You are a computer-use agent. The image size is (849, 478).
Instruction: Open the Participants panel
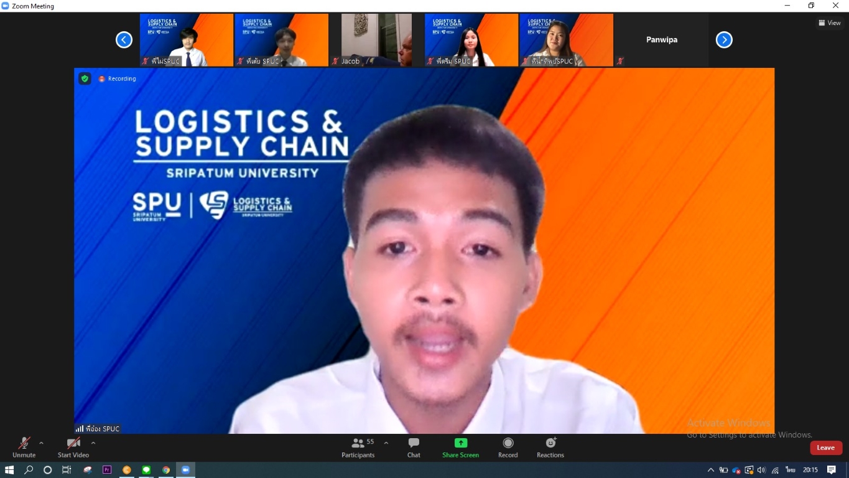point(358,447)
